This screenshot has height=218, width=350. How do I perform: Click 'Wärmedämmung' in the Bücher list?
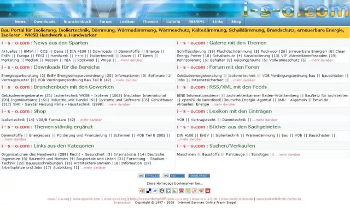260,136
